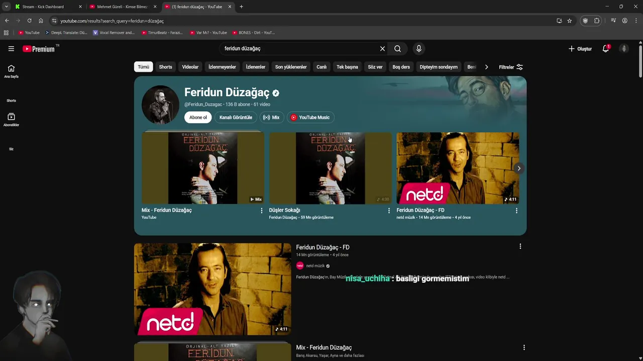Open the BONES - Dirt bookmark
Screen dimensions: 643x361
[254, 33]
